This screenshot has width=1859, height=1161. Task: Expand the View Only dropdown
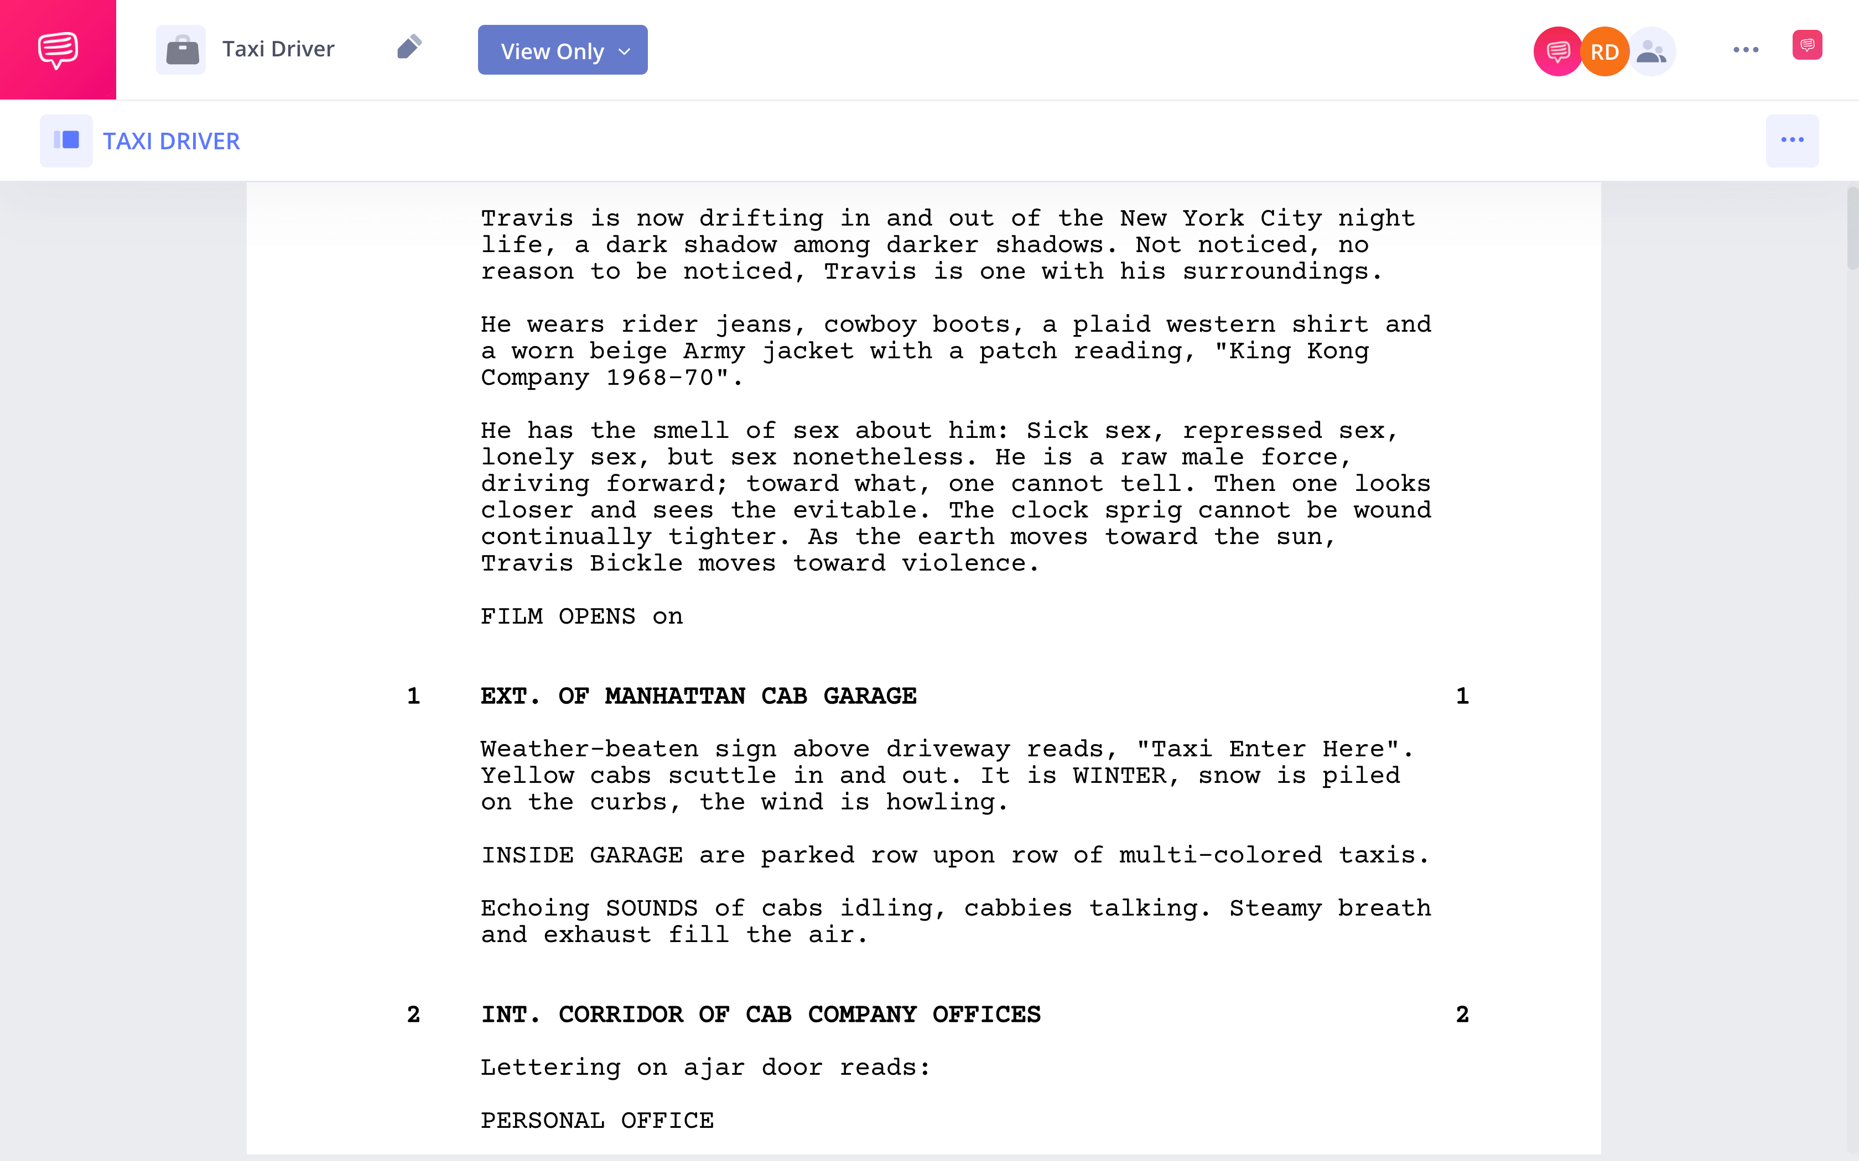[x=624, y=50]
